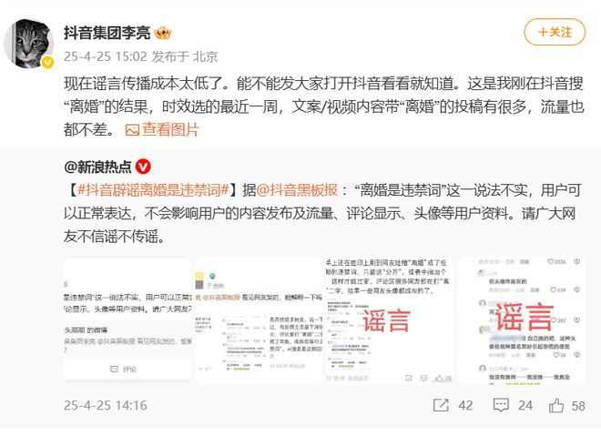Image resolution: width=601 pixels, height=436 pixels.
Task: Click the repost share icon
Action: pyautogui.click(x=441, y=405)
